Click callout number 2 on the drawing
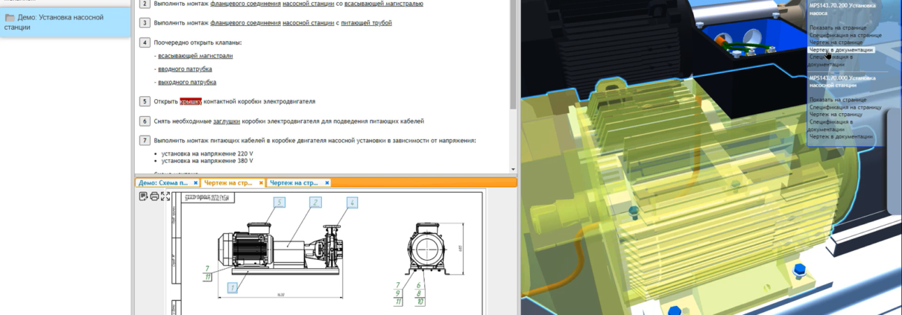The image size is (902, 315). (316, 202)
